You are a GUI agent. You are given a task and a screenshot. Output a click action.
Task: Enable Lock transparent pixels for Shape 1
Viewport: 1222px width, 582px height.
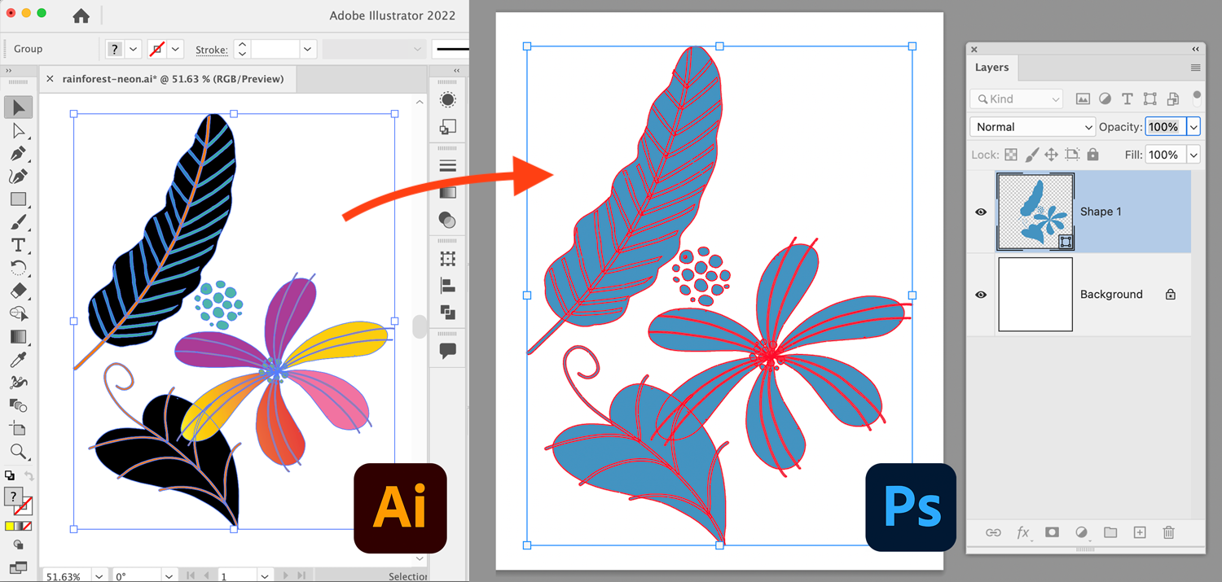click(1011, 155)
